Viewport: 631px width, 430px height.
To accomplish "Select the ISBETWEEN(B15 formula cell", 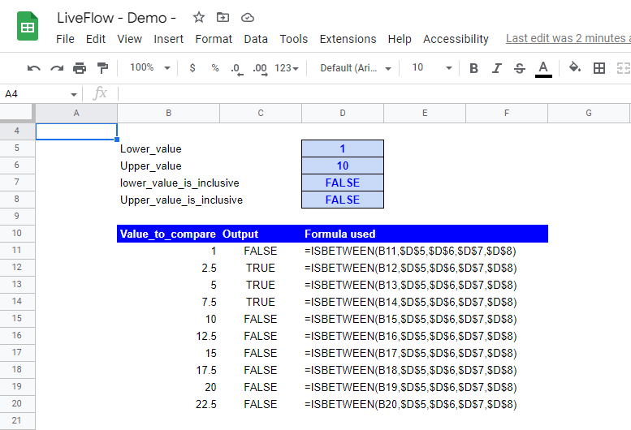I will point(410,319).
